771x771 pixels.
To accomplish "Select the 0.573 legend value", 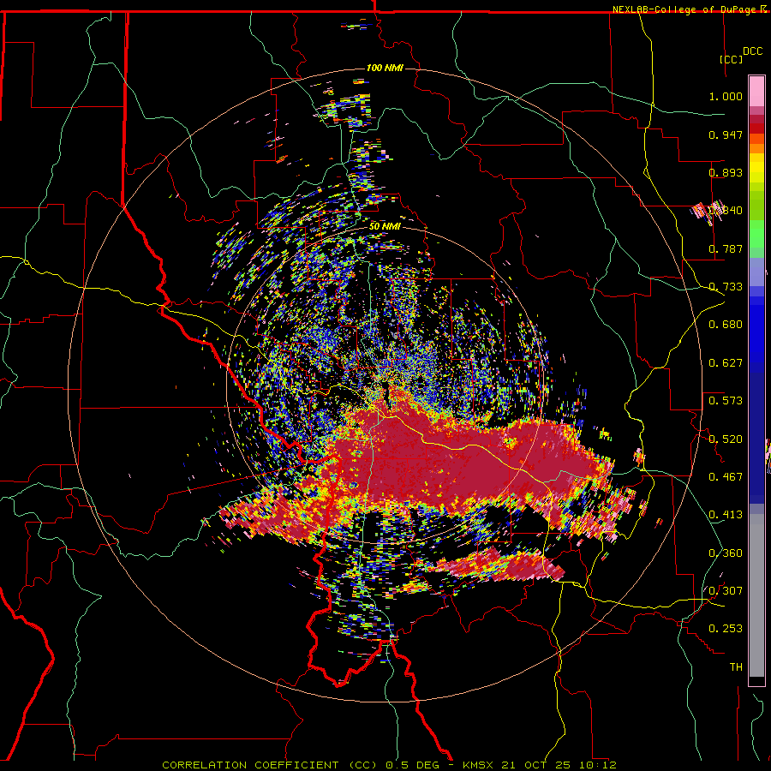I will point(726,401).
